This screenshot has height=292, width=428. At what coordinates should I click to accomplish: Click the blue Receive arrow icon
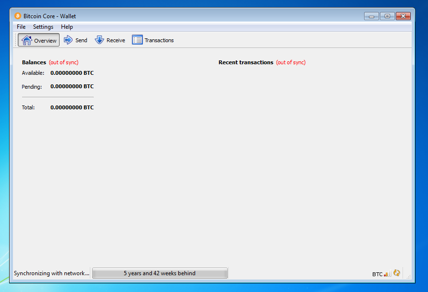100,40
